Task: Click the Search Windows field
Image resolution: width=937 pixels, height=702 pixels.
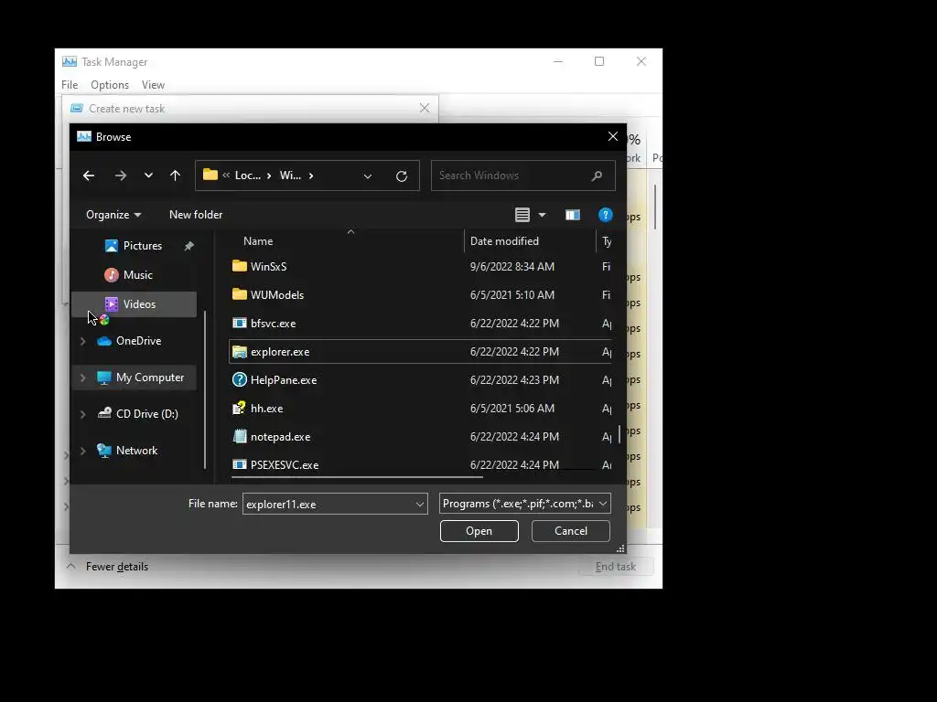Action: tap(522, 175)
